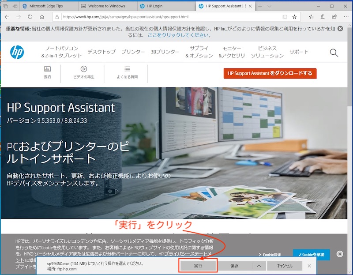Close the download prompt bar
353x275 pixels.
coord(309,266)
